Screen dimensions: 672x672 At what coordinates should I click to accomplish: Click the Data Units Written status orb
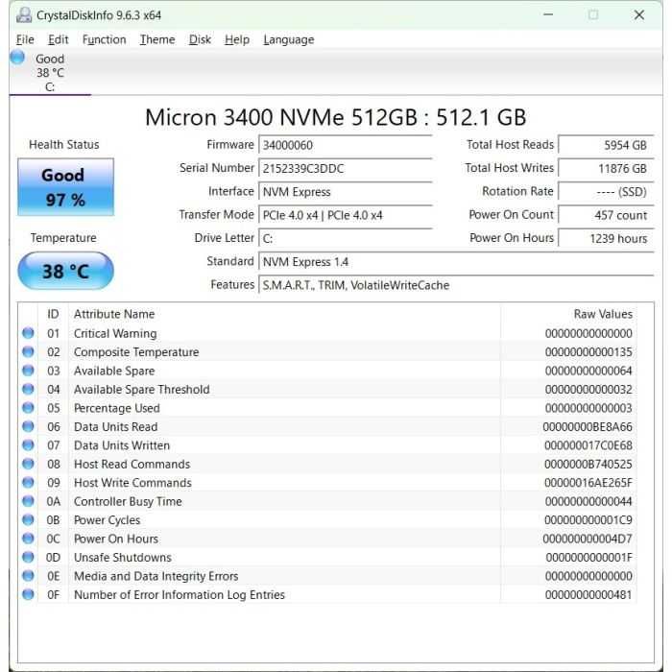coord(28,445)
